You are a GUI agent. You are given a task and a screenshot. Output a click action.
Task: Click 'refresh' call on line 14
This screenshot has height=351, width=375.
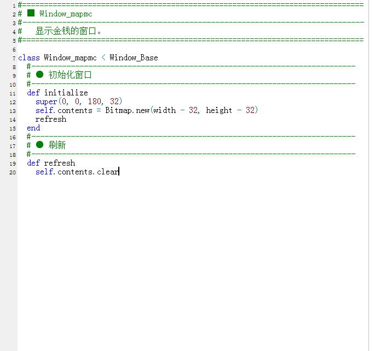(x=51, y=119)
